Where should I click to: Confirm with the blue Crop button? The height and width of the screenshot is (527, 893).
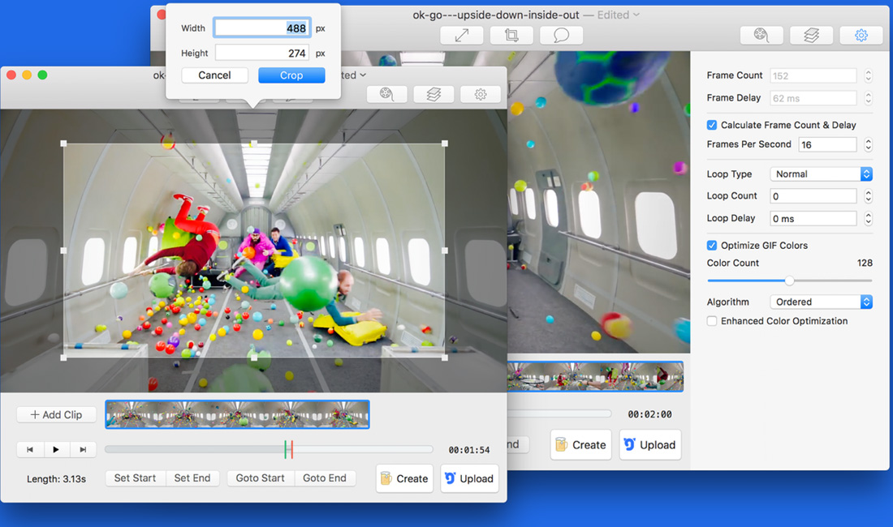(291, 75)
